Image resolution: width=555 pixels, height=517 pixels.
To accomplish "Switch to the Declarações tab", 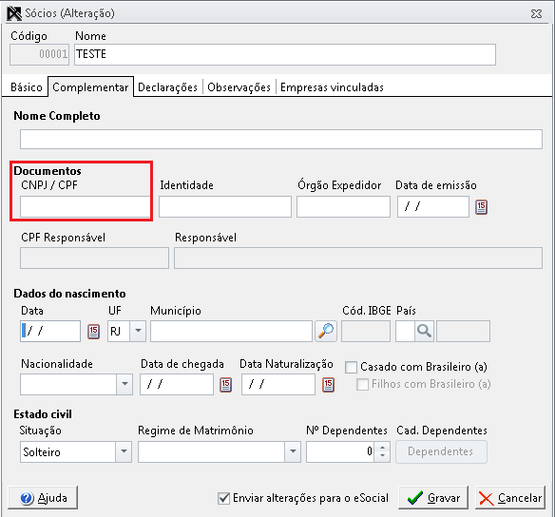I will point(167,87).
